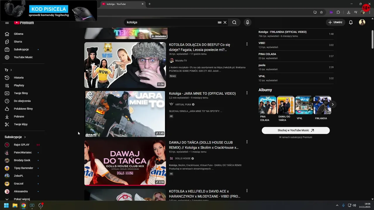
Task: Open the Tipsy Bartender channel subscription
Action: [23, 168]
